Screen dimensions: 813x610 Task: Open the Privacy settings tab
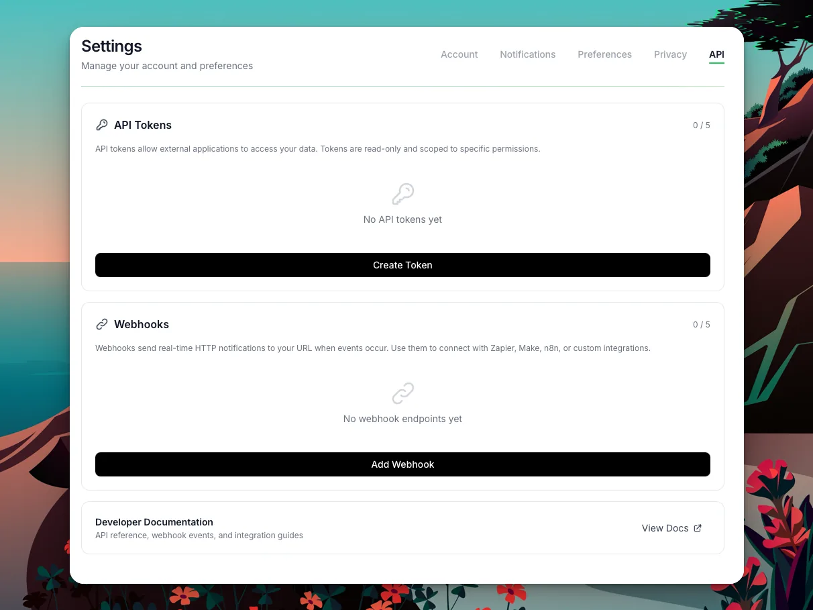670,54
